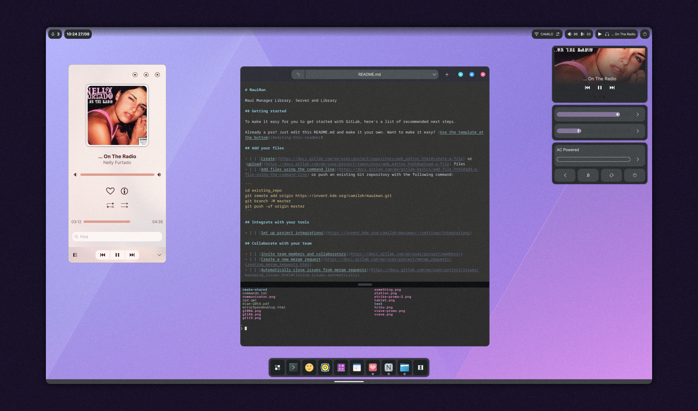Toggle shuffle playback order in music player

(124, 205)
